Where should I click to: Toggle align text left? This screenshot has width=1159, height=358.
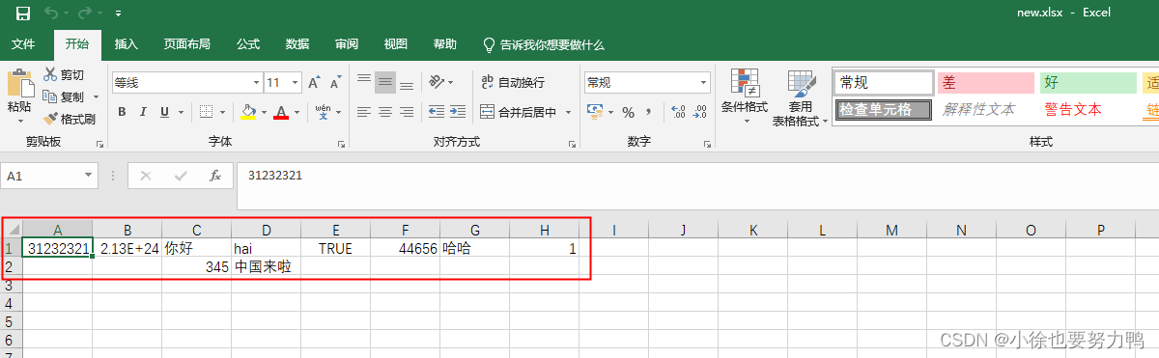363,112
